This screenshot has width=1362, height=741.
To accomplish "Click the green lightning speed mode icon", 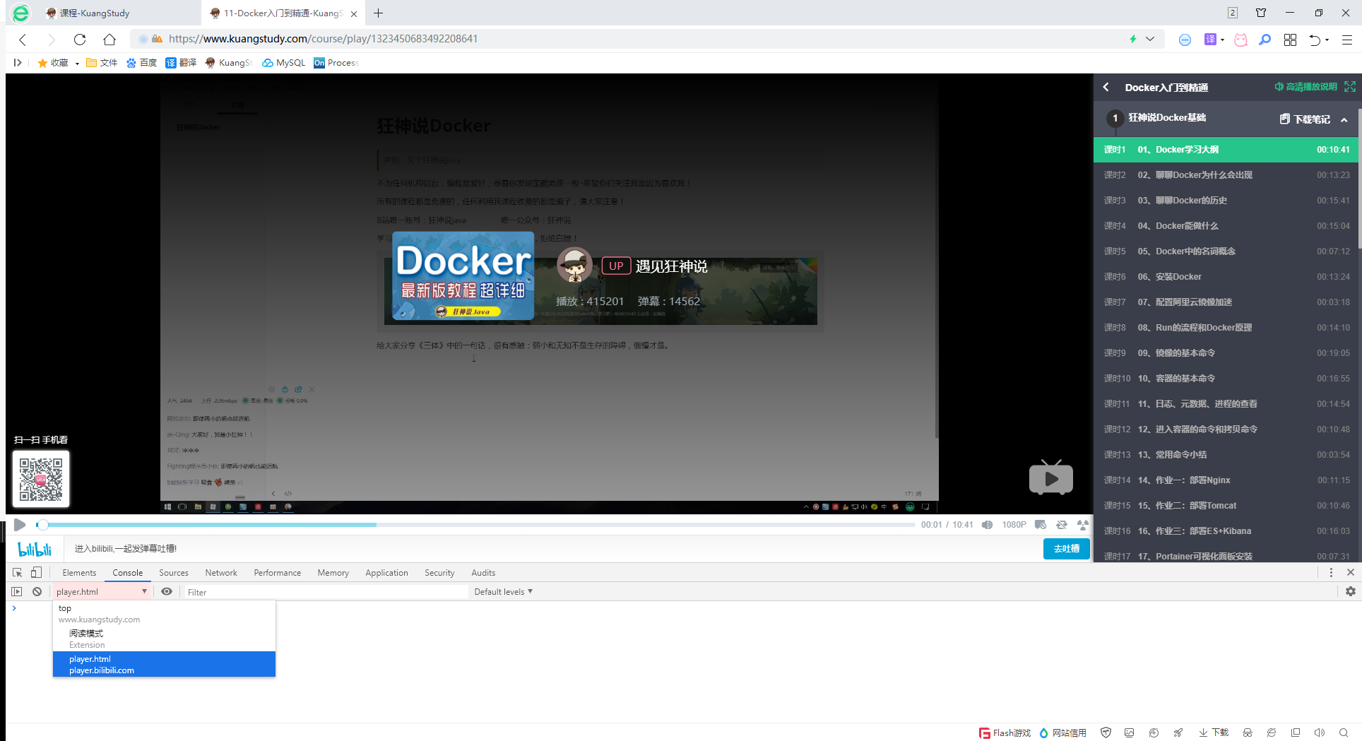I will [x=1133, y=39].
